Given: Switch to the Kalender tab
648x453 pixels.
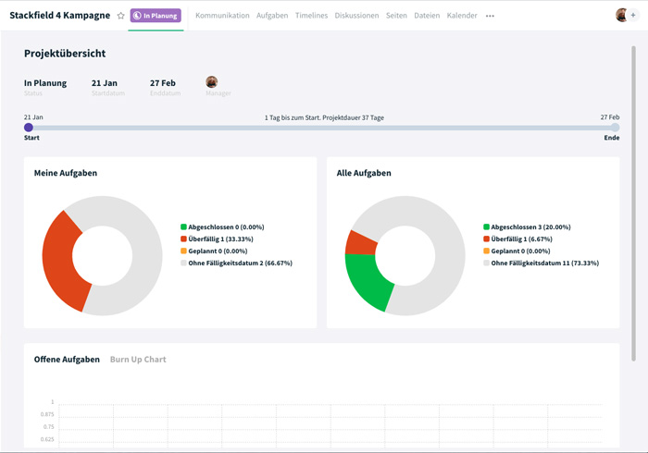Looking at the screenshot, I should tap(462, 16).
